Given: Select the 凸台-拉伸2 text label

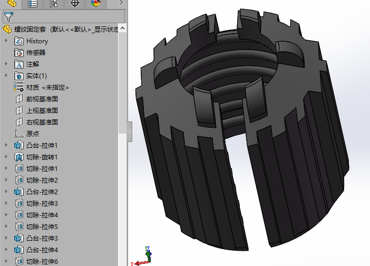Looking at the screenshot, I should [x=42, y=192].
